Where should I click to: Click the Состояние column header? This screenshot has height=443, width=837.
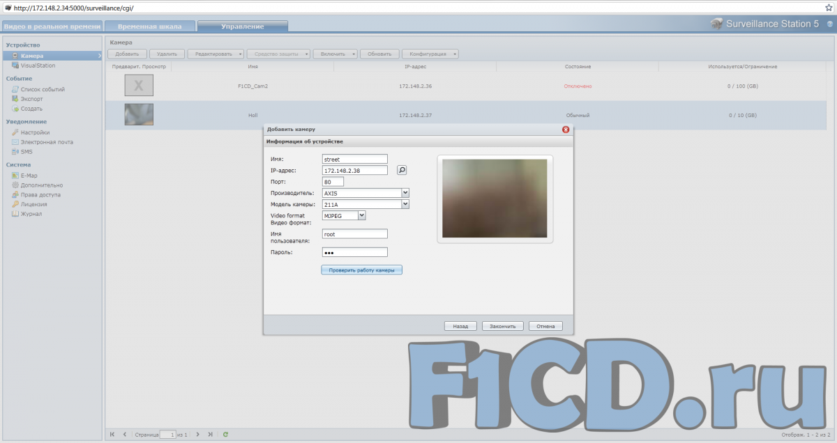pos(578,66)
